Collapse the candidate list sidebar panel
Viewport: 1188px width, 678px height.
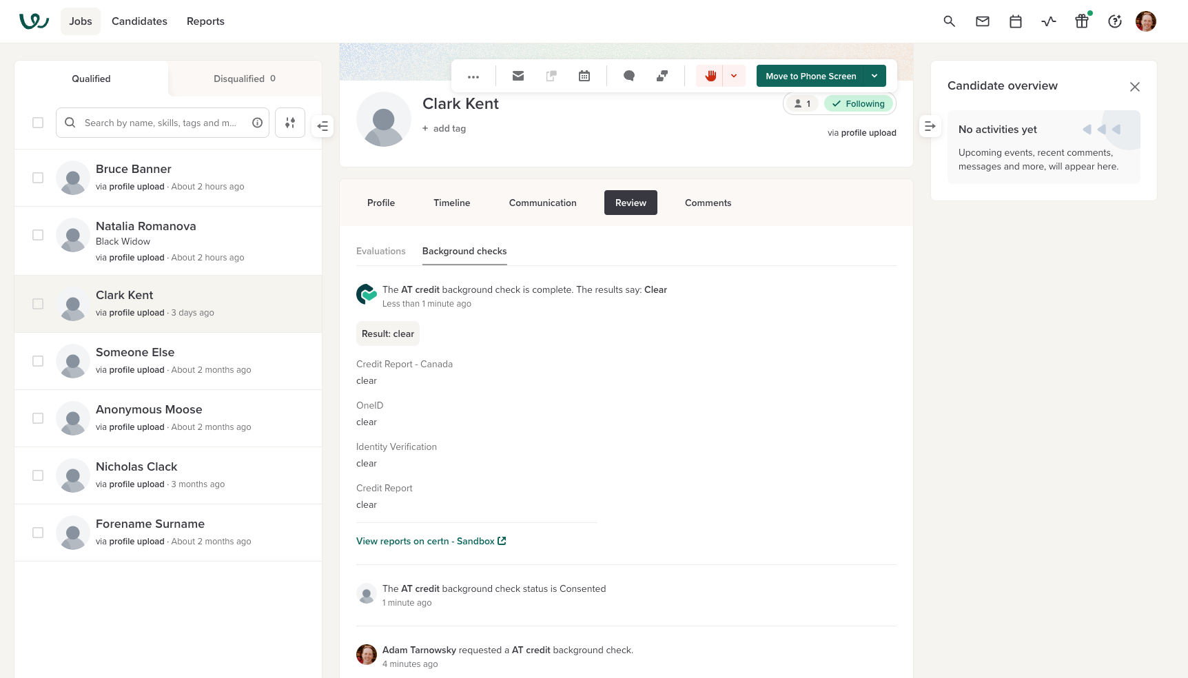(x=322, y=126)
